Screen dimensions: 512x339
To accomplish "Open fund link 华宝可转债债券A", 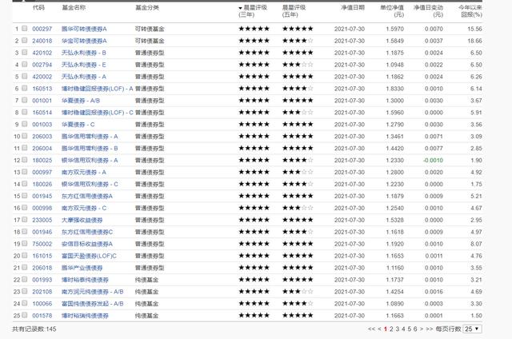I will [x=84, y=41].
